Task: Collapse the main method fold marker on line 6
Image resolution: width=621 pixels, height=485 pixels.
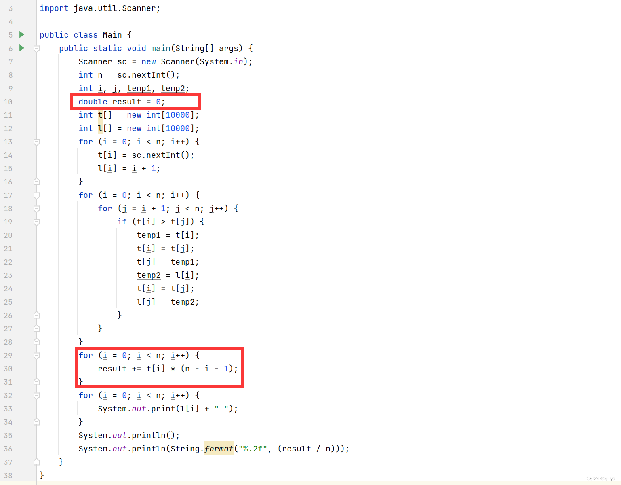Action: tap(36, 49)
